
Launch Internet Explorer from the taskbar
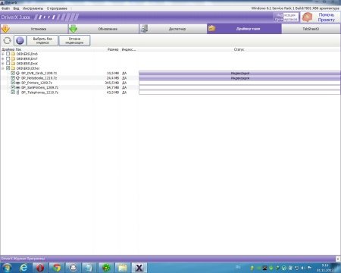click(23, 268)
